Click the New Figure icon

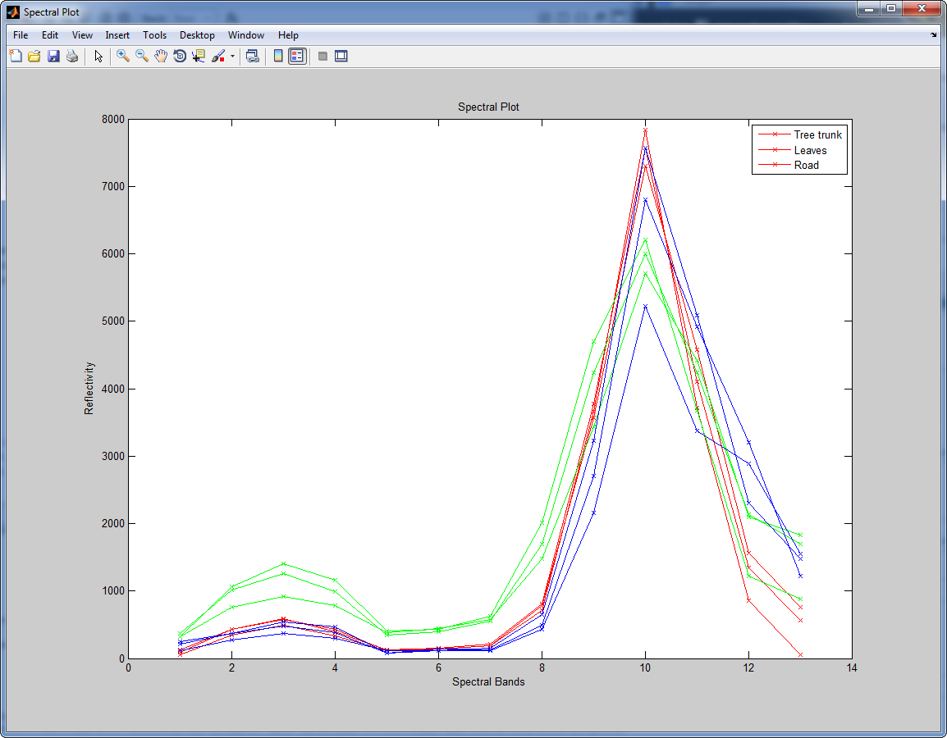16,57
